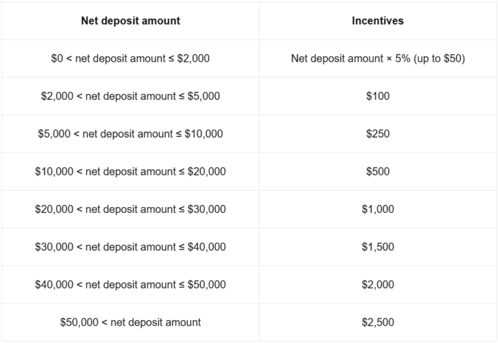Select the '$40,000 < net deposit amount ≤ $50,000' cell
The width and height of the screenshot is (498, 343).
point(130,285)
